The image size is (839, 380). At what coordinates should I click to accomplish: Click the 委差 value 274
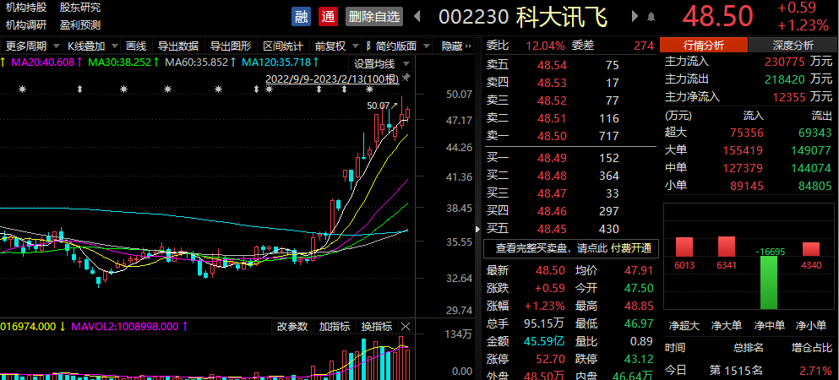644,46
